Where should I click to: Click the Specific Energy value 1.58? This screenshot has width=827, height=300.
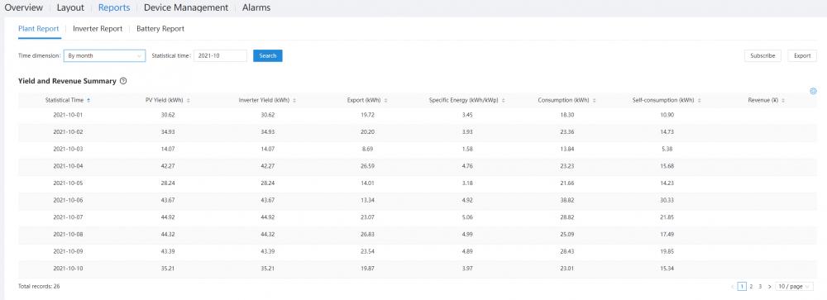click(x=467, y=149)
